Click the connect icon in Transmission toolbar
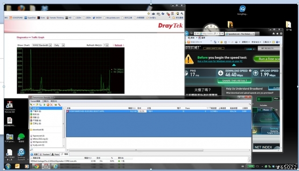299x171 pixels. coord(31,105)
